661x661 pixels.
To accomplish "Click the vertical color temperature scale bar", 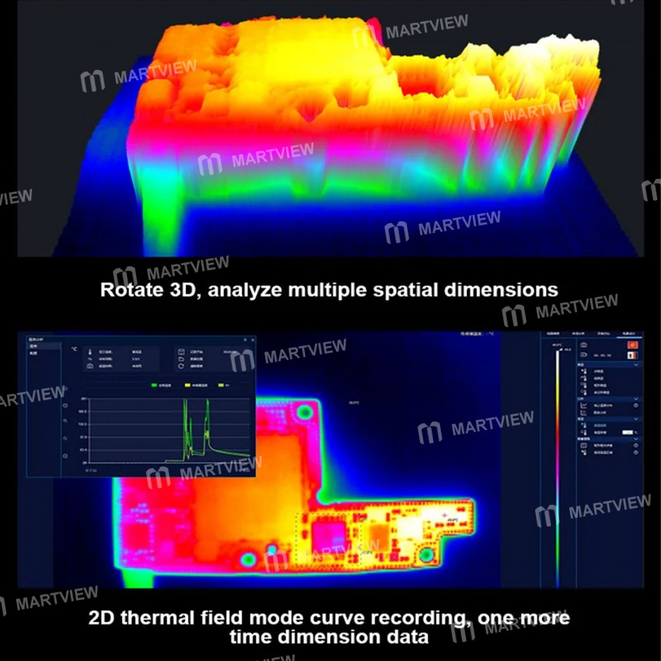I will 558,468.
